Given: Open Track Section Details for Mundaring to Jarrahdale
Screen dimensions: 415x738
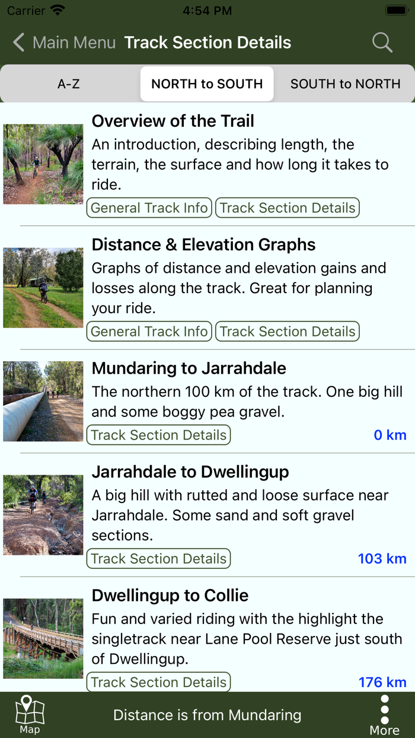Looking at the screenshot, I should coord(158,435).
